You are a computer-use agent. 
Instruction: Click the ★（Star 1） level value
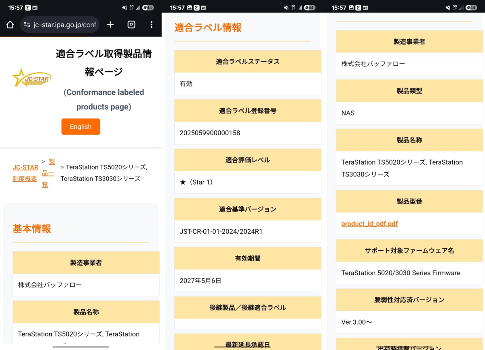pos(198,182)
